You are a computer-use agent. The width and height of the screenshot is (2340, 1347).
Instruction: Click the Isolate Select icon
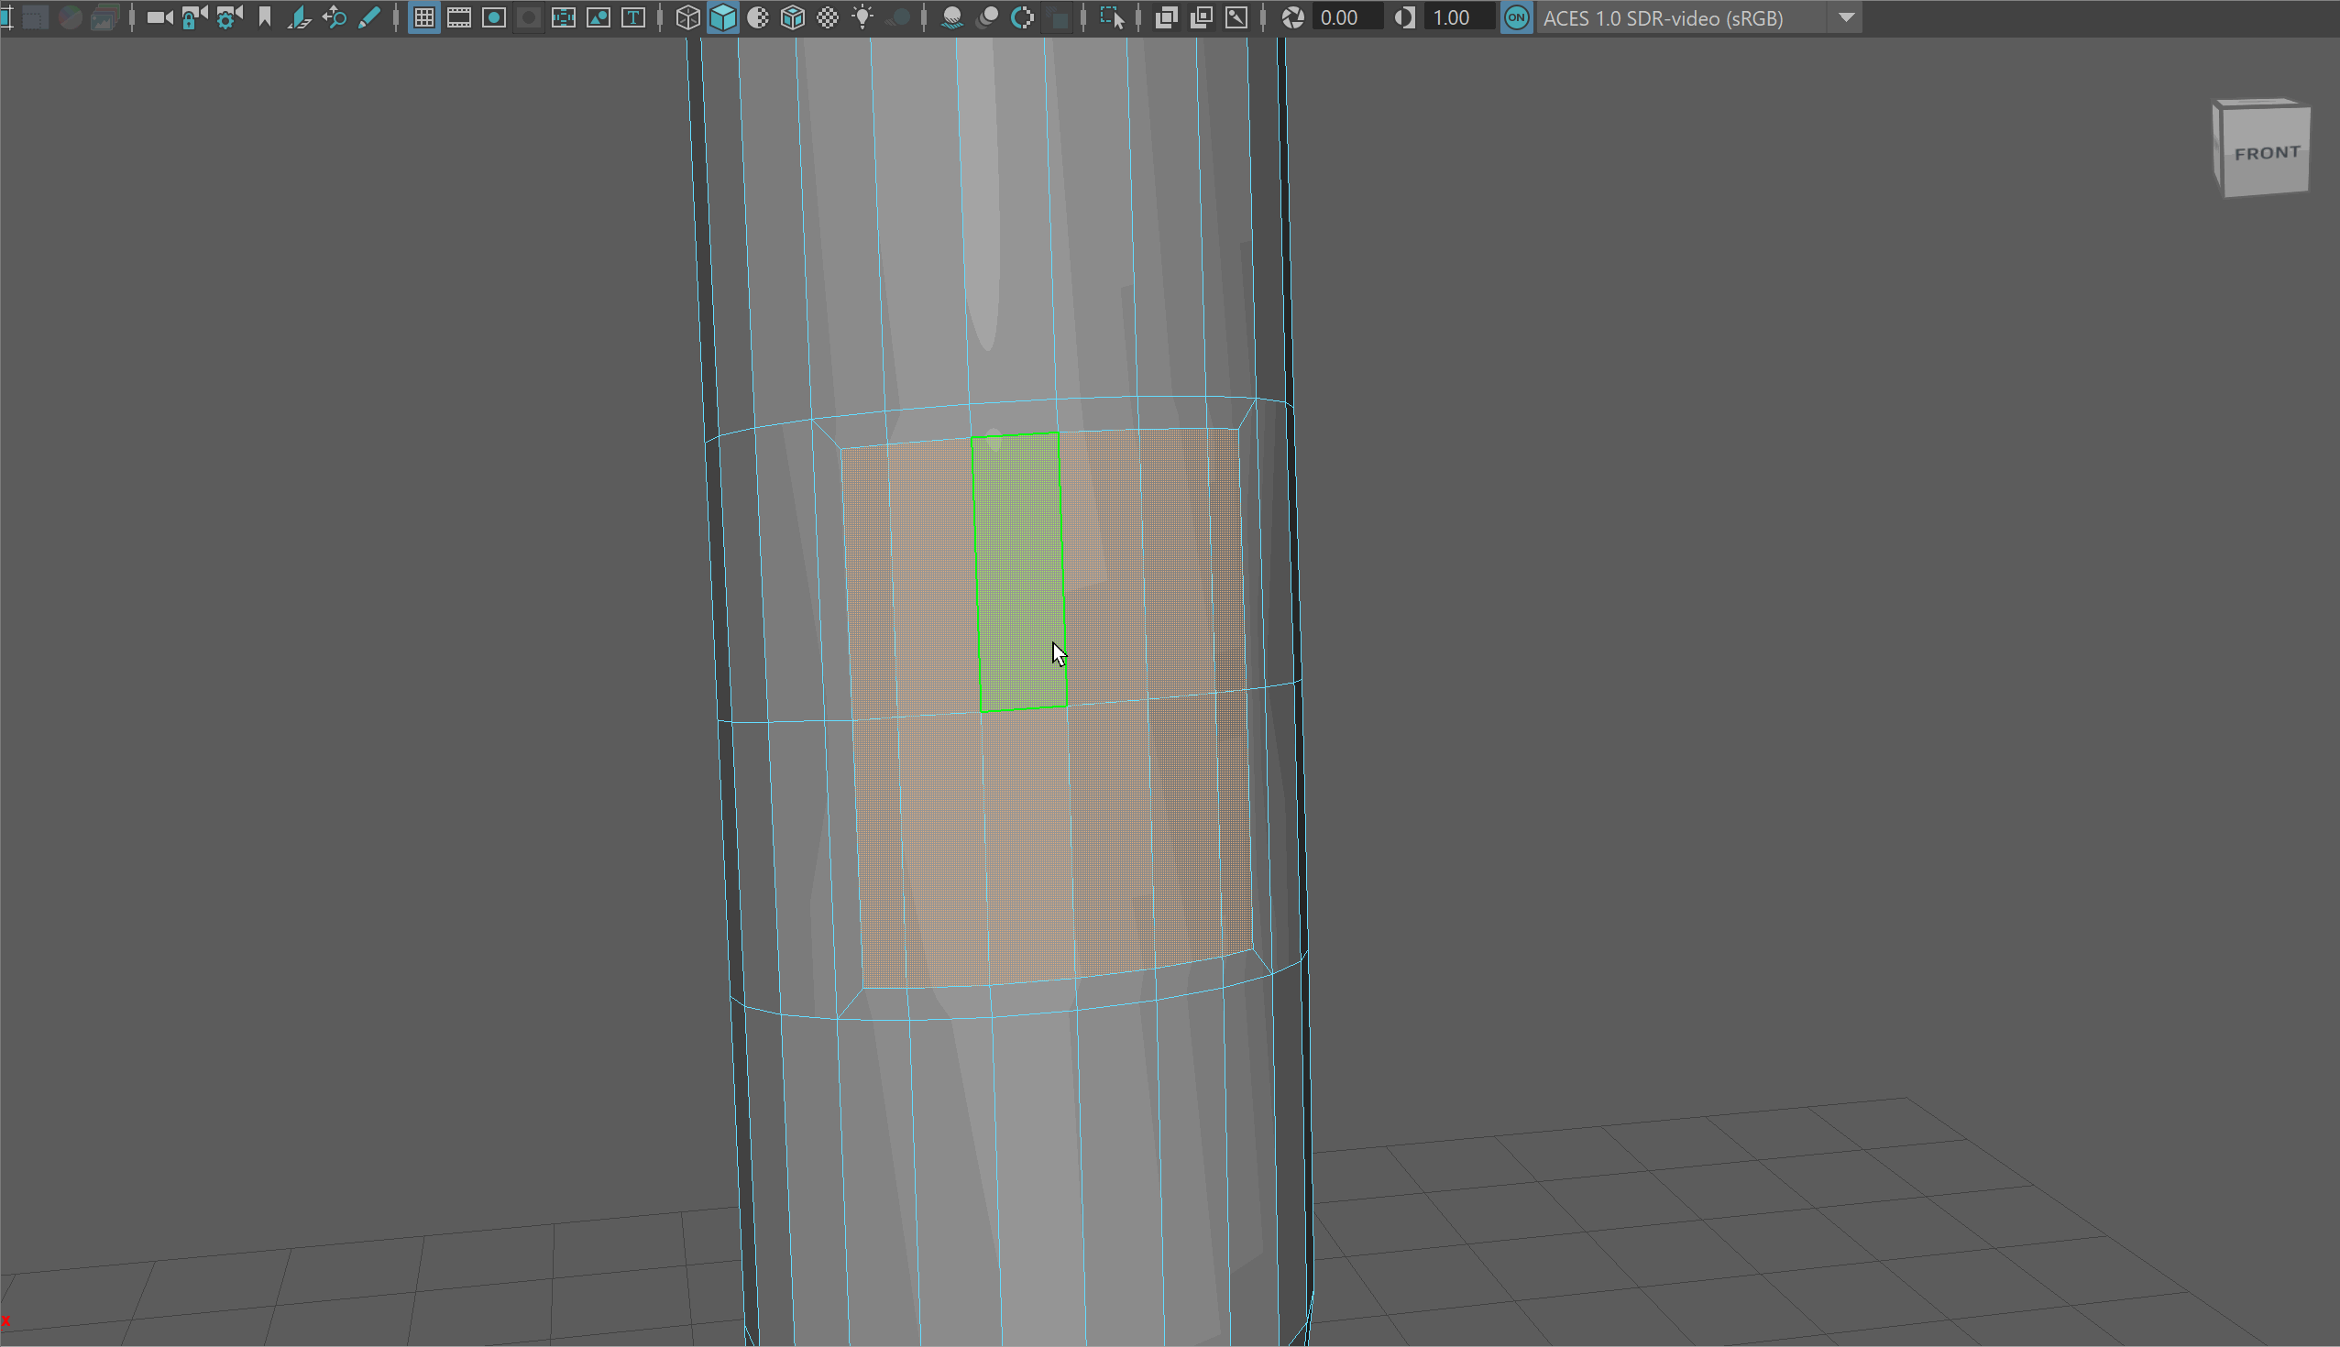[1111, 17]
